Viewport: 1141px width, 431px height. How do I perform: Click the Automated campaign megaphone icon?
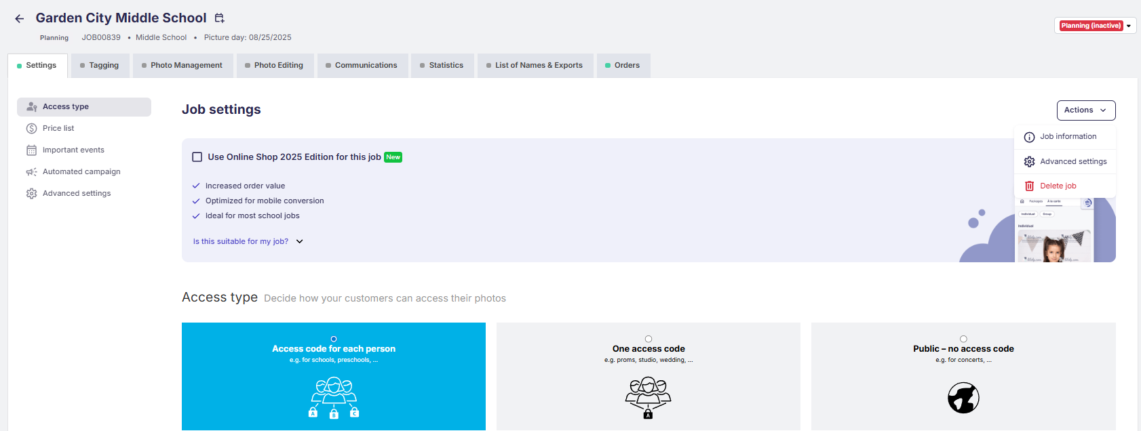(32, 172)
